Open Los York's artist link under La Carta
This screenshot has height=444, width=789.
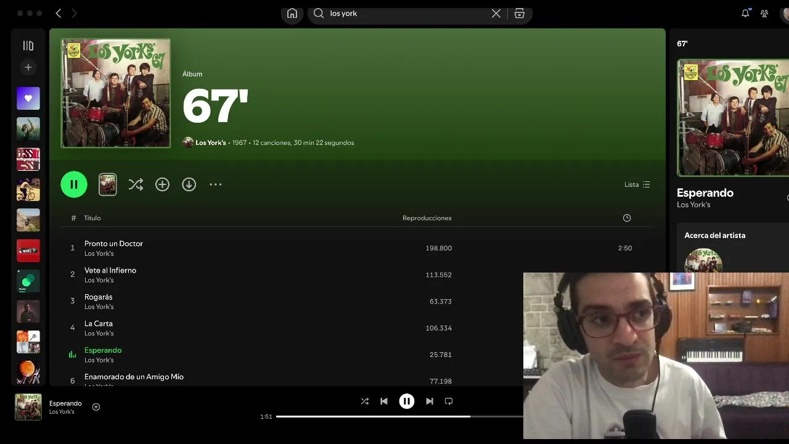pyautogui.click(x=99, y=333)
